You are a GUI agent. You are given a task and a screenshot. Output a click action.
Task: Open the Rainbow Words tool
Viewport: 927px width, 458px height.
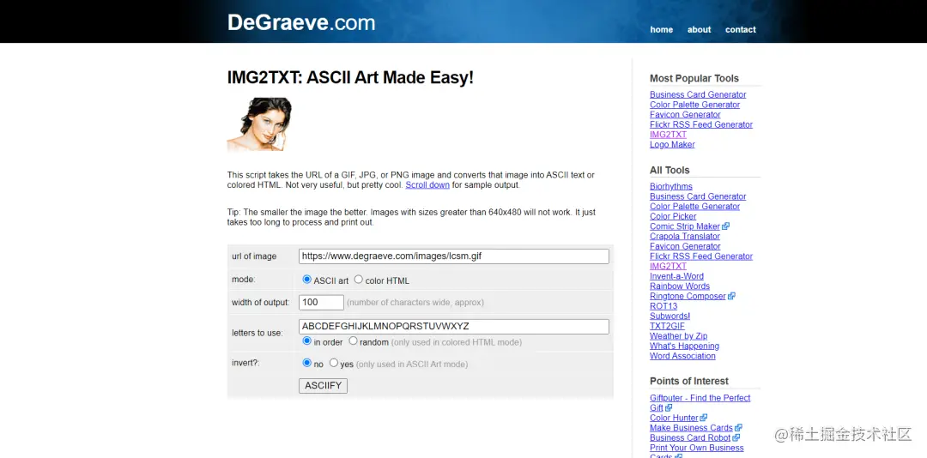tap(679, 286)
